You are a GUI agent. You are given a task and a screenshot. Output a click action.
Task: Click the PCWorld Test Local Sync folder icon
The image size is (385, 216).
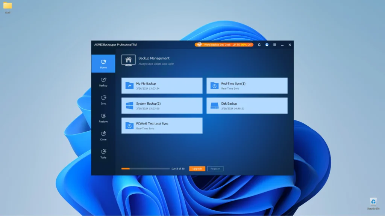coord(129,126)
